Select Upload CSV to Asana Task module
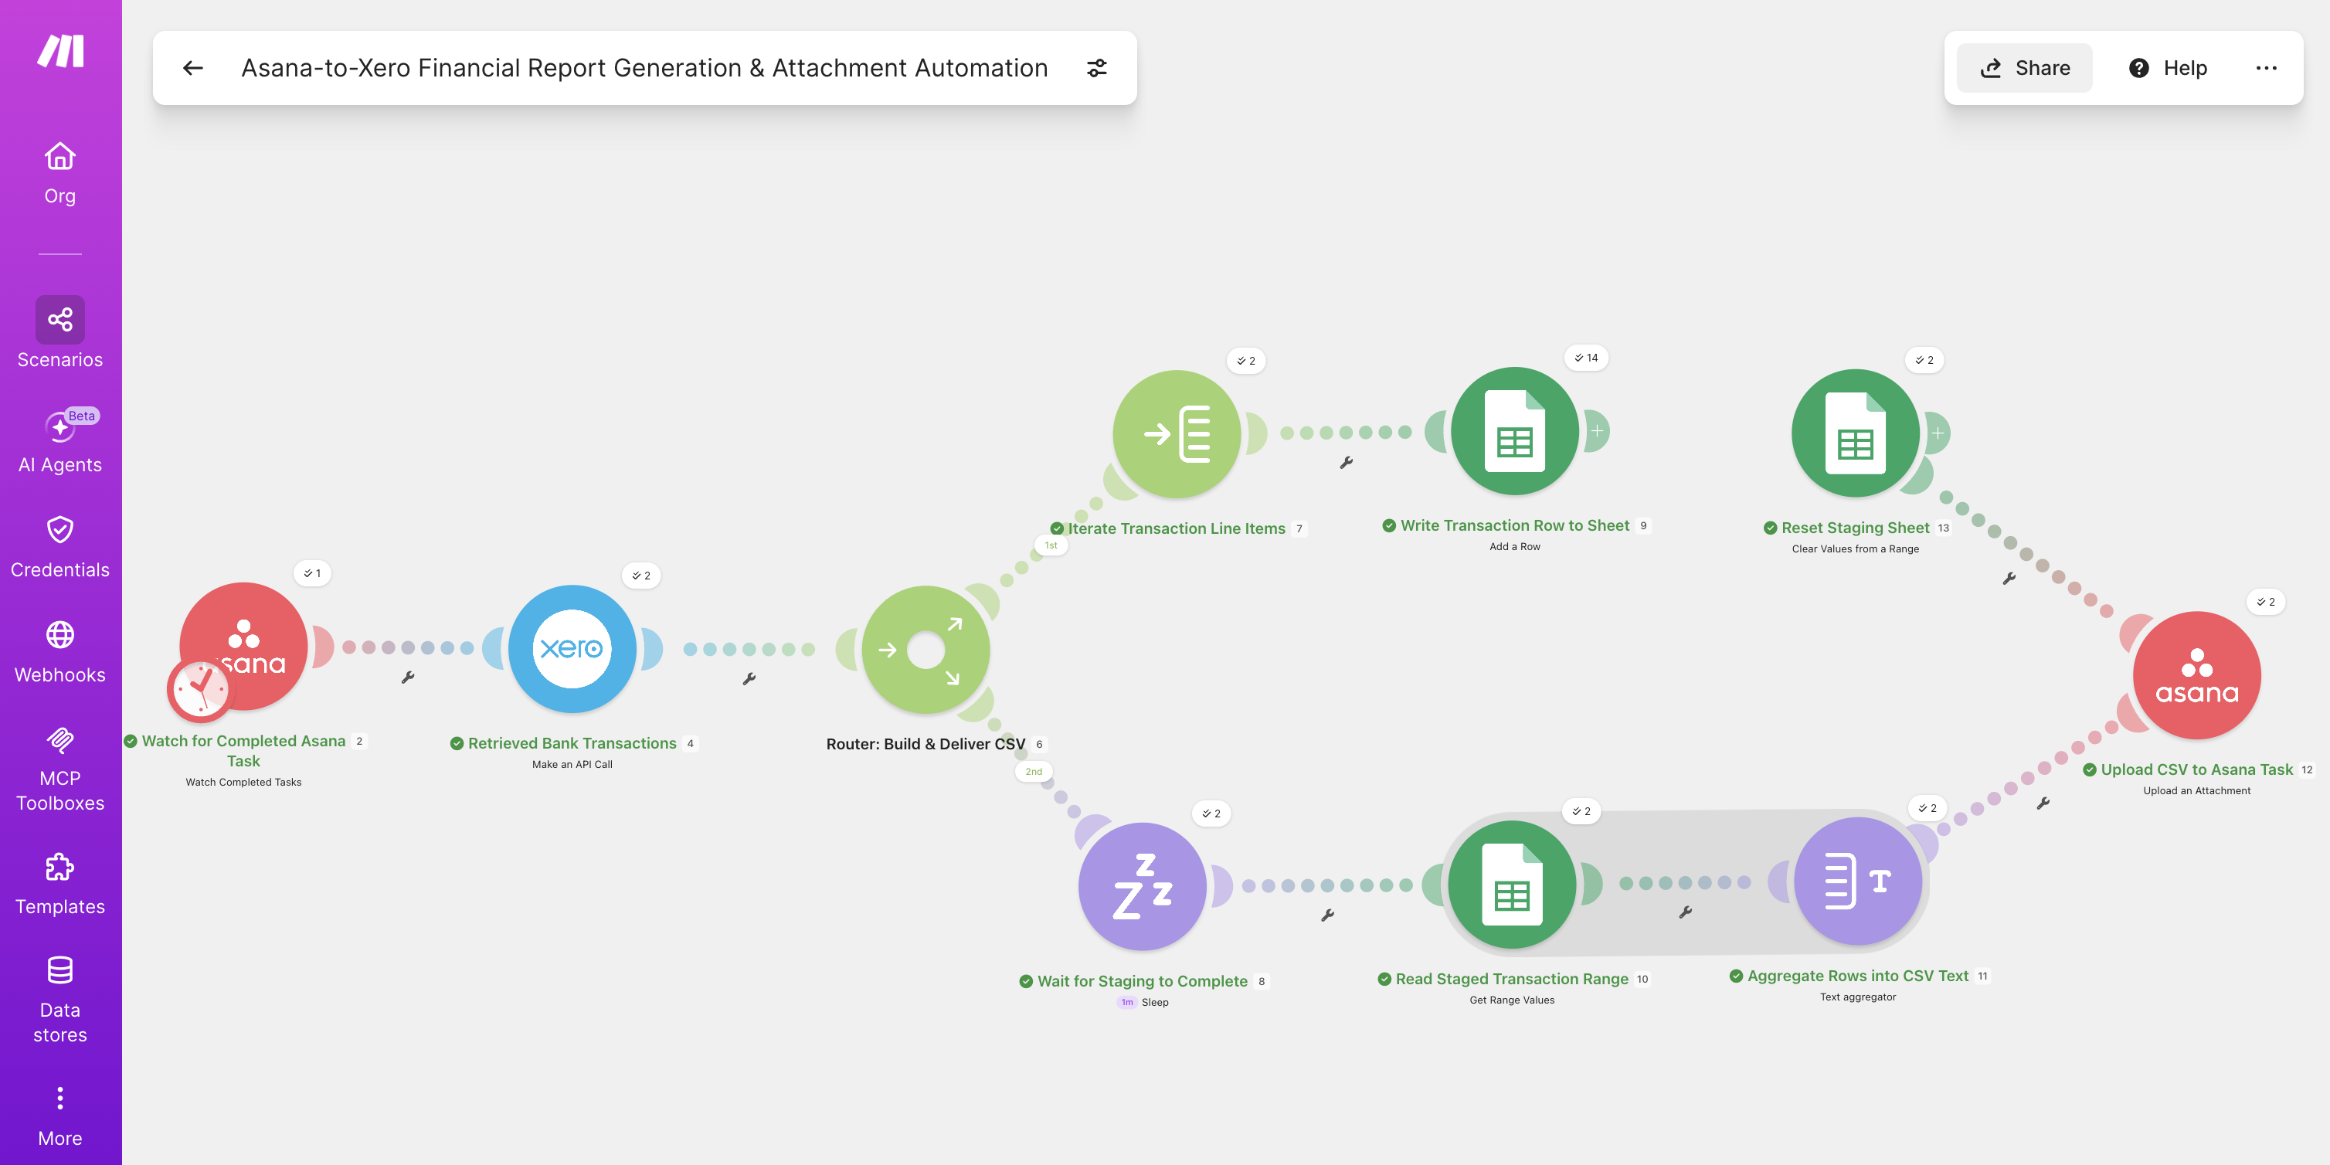 click(2196, 676)
